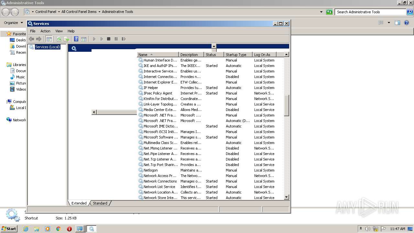This screenshot has width=414, height=233.
Task: Select Services (Local) in console tree
Action: (47, 47)
